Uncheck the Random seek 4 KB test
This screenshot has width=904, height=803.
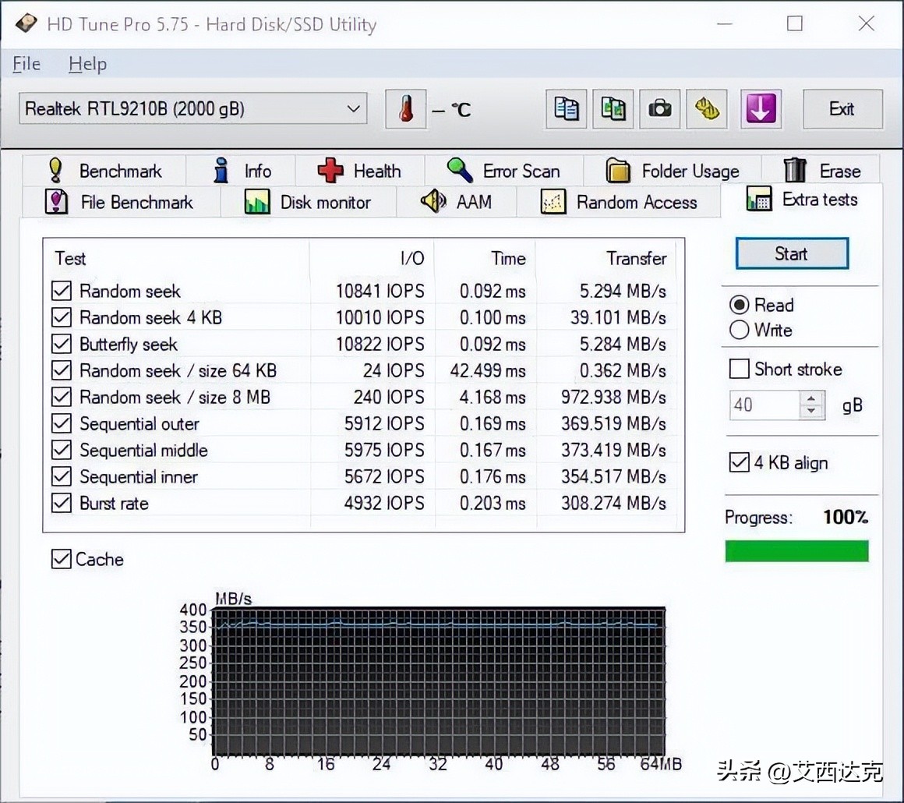[62, 317]
